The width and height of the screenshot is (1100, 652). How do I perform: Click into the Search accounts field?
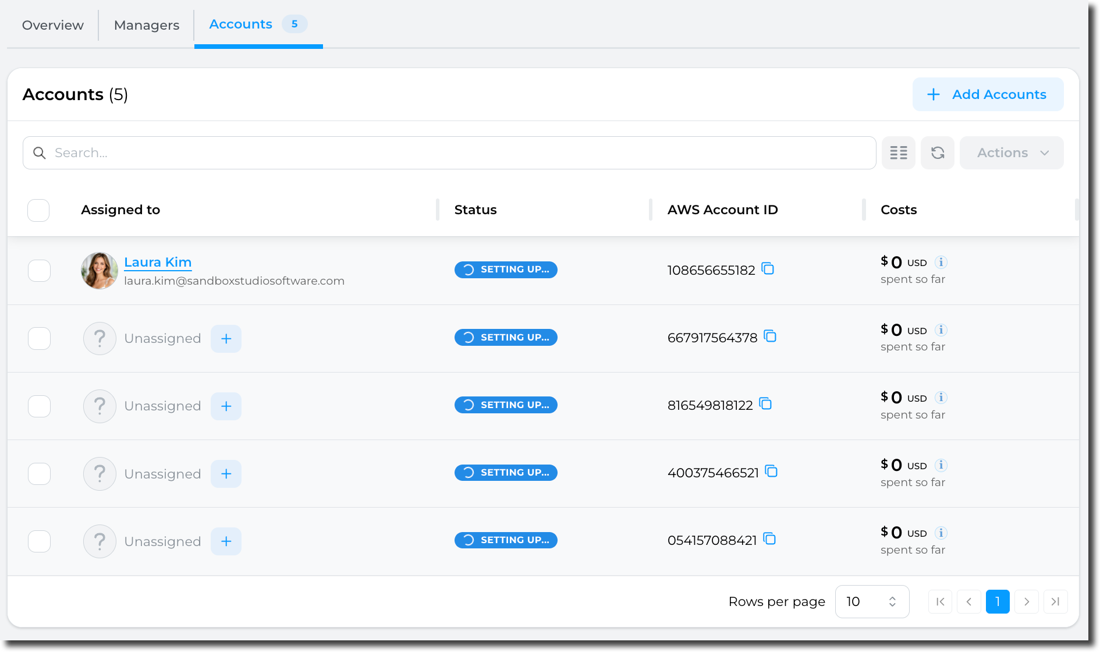pos(449,153)
